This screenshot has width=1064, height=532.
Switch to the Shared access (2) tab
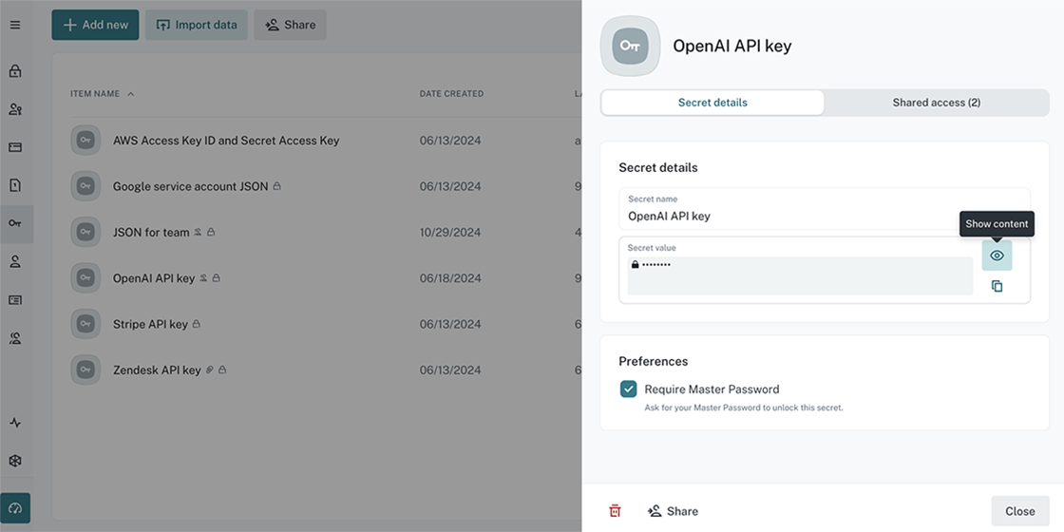(x=936, y=103)
